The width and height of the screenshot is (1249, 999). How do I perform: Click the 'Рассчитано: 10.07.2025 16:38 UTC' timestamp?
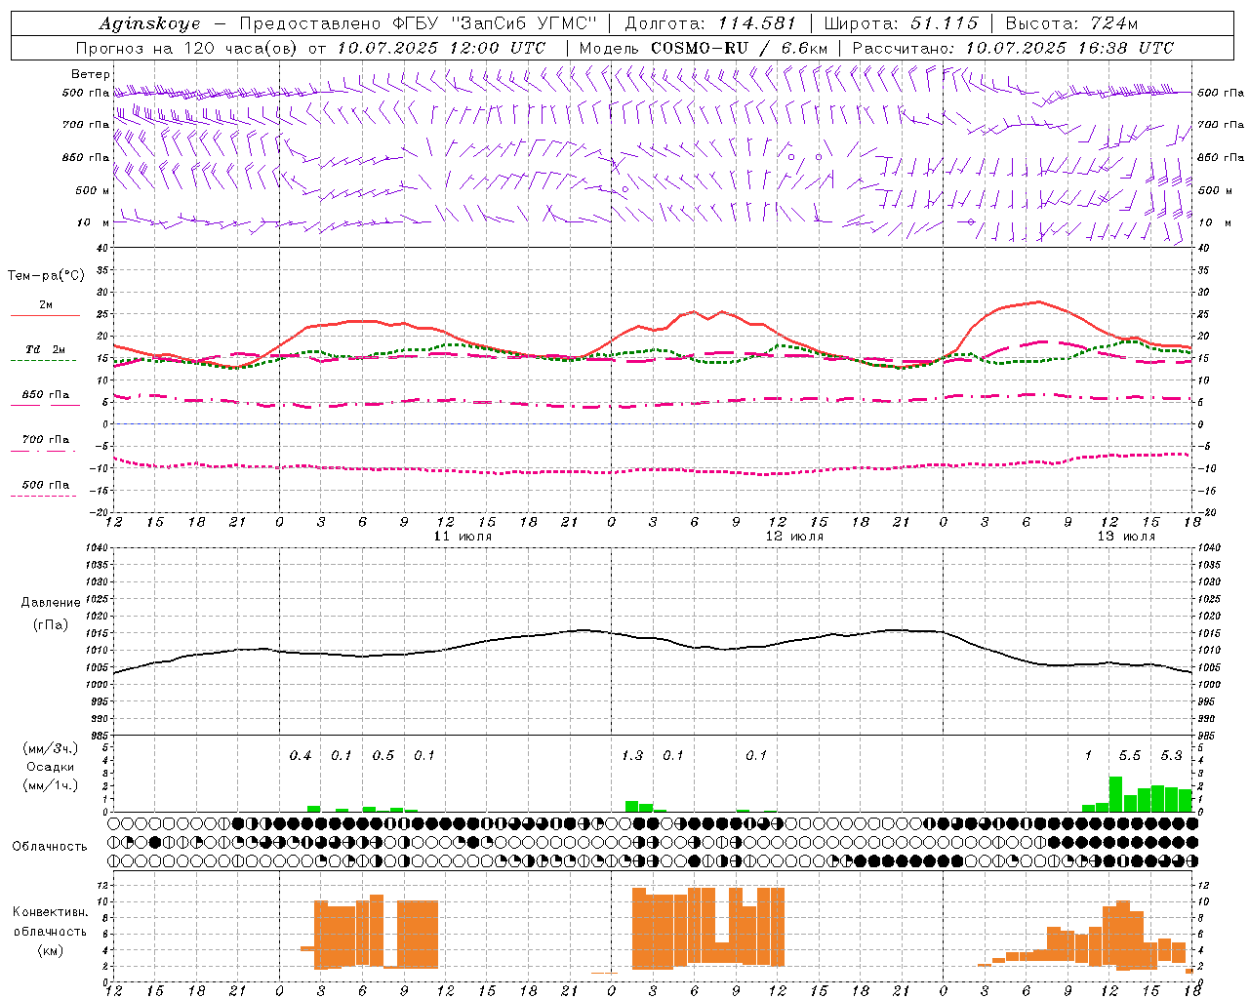point(1013,48)
